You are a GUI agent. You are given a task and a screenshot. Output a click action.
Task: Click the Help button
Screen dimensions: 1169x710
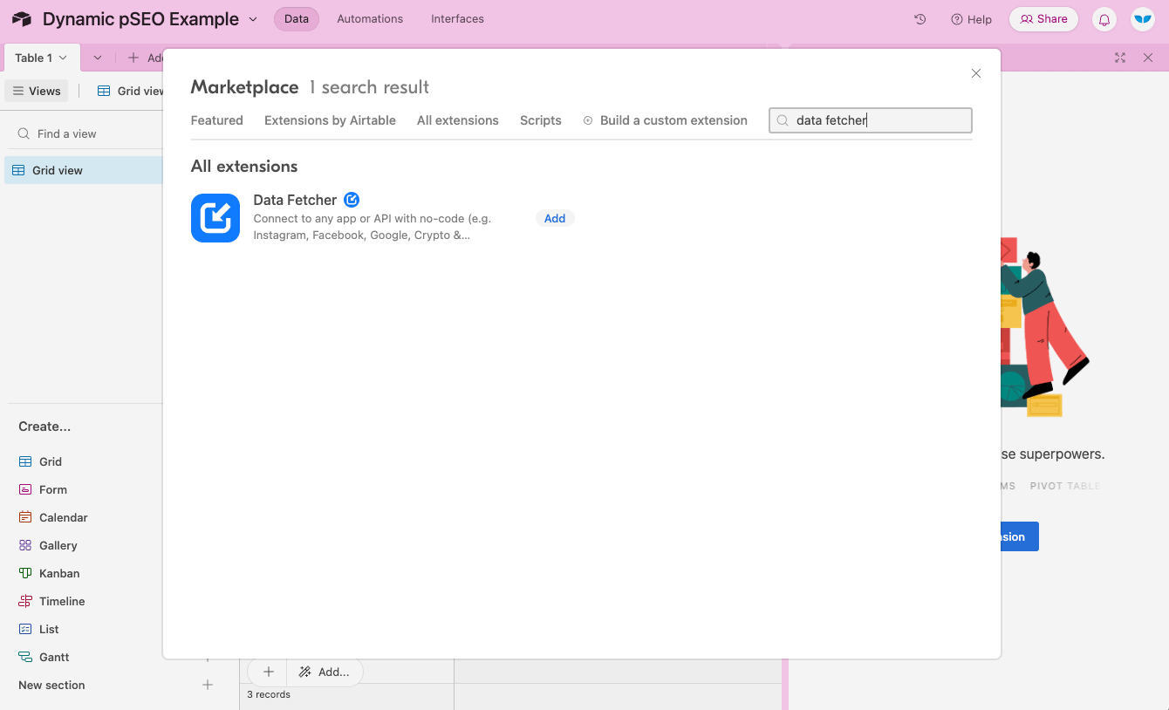tap(971, 19)
